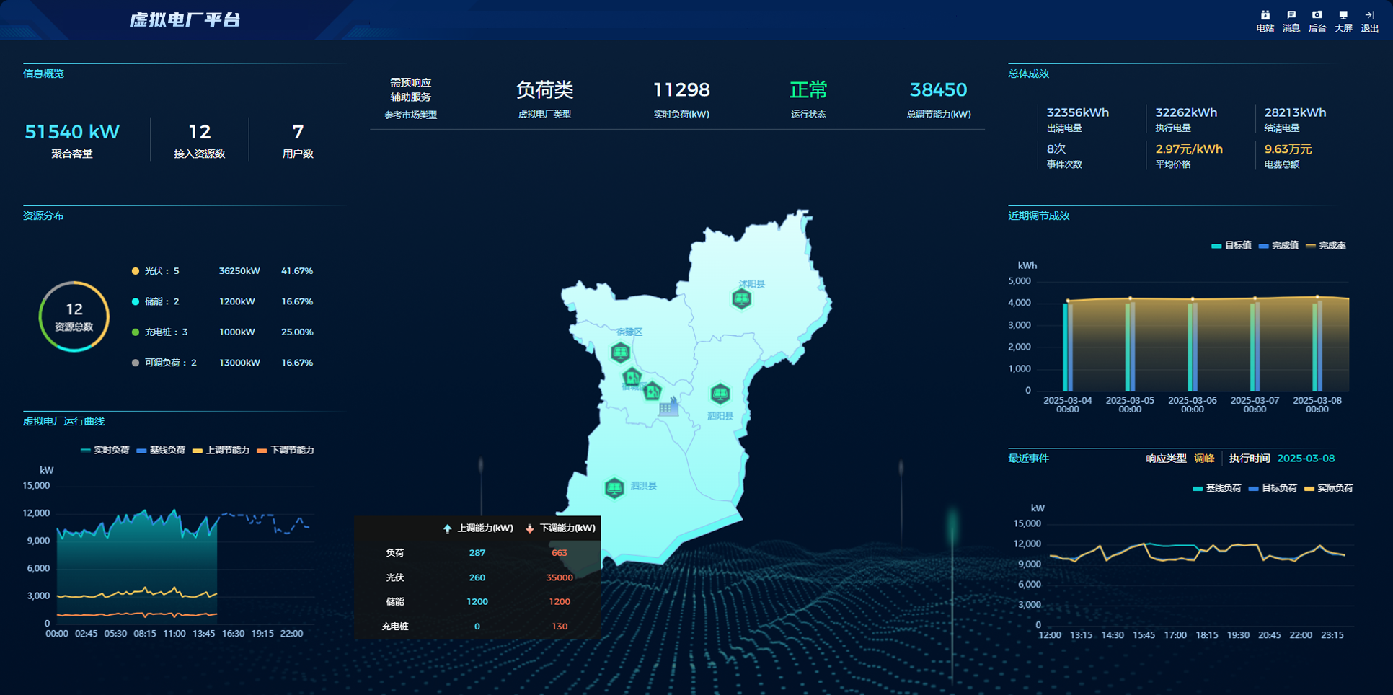
Task: Toggle 实时负荷 series in running curve legend
Action: pos(105,451)
